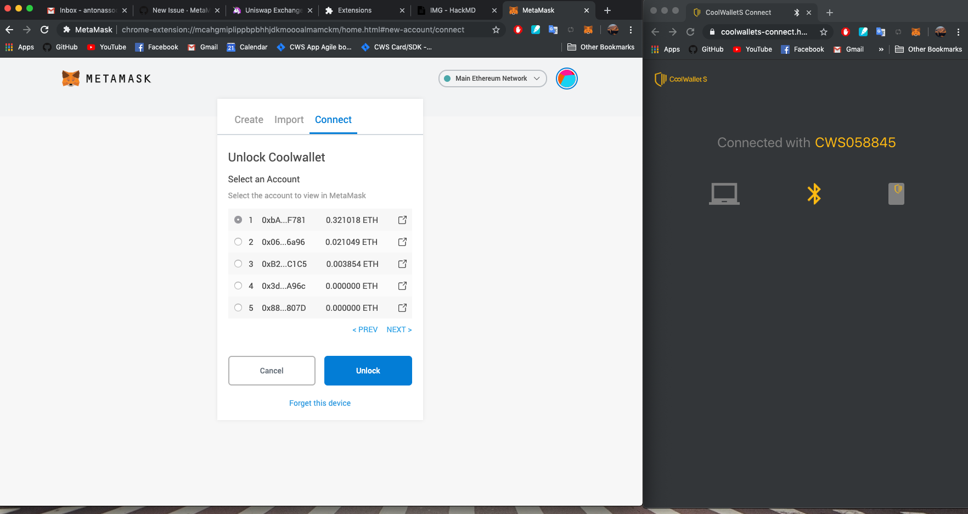Click the Unlock button

tap(368, 371)
